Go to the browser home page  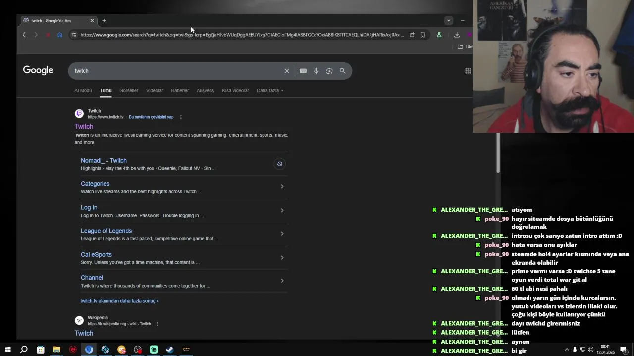point(59,35)
